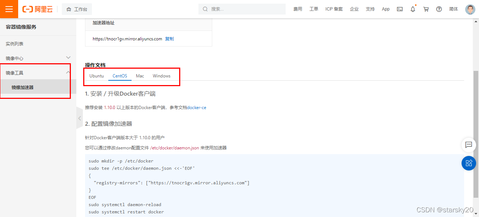Select 镜像加速器 sidebar item
Image resolution: width=479 pixels, height=217 pixels.
point(38,87)
